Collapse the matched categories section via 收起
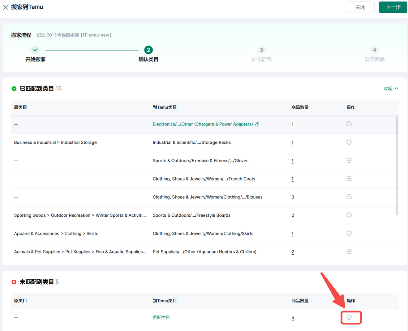Viewport: 408px width, 331px height. 391,89
